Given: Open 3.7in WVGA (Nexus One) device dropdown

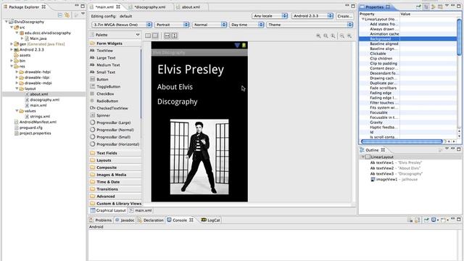Looking at the screenshot, I should [x=122, y=25].
